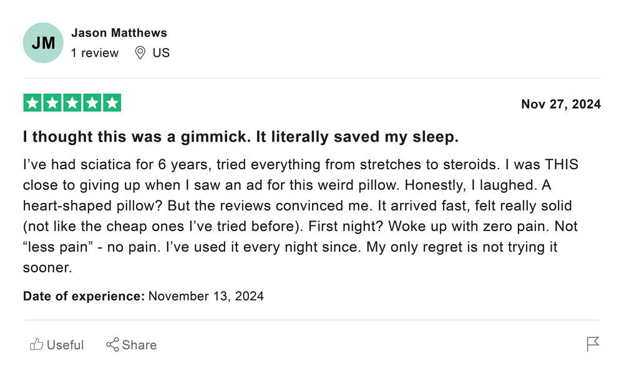The image size is (624, 369).
Task: Click the fourth green rating star
Action: (92, 103)
